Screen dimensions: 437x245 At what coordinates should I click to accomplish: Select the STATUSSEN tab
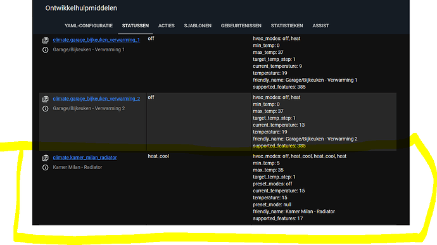click(x=136, y=26)
